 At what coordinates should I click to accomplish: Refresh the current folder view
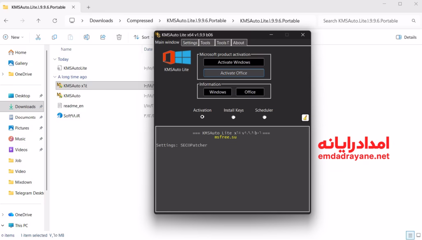(55, 21)
